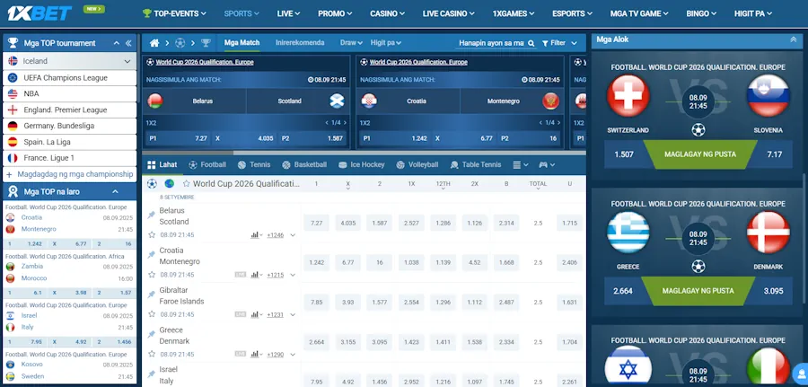Open the 1XBET logo home page
The width and height of the screenshot is (808, 387).
40,13
